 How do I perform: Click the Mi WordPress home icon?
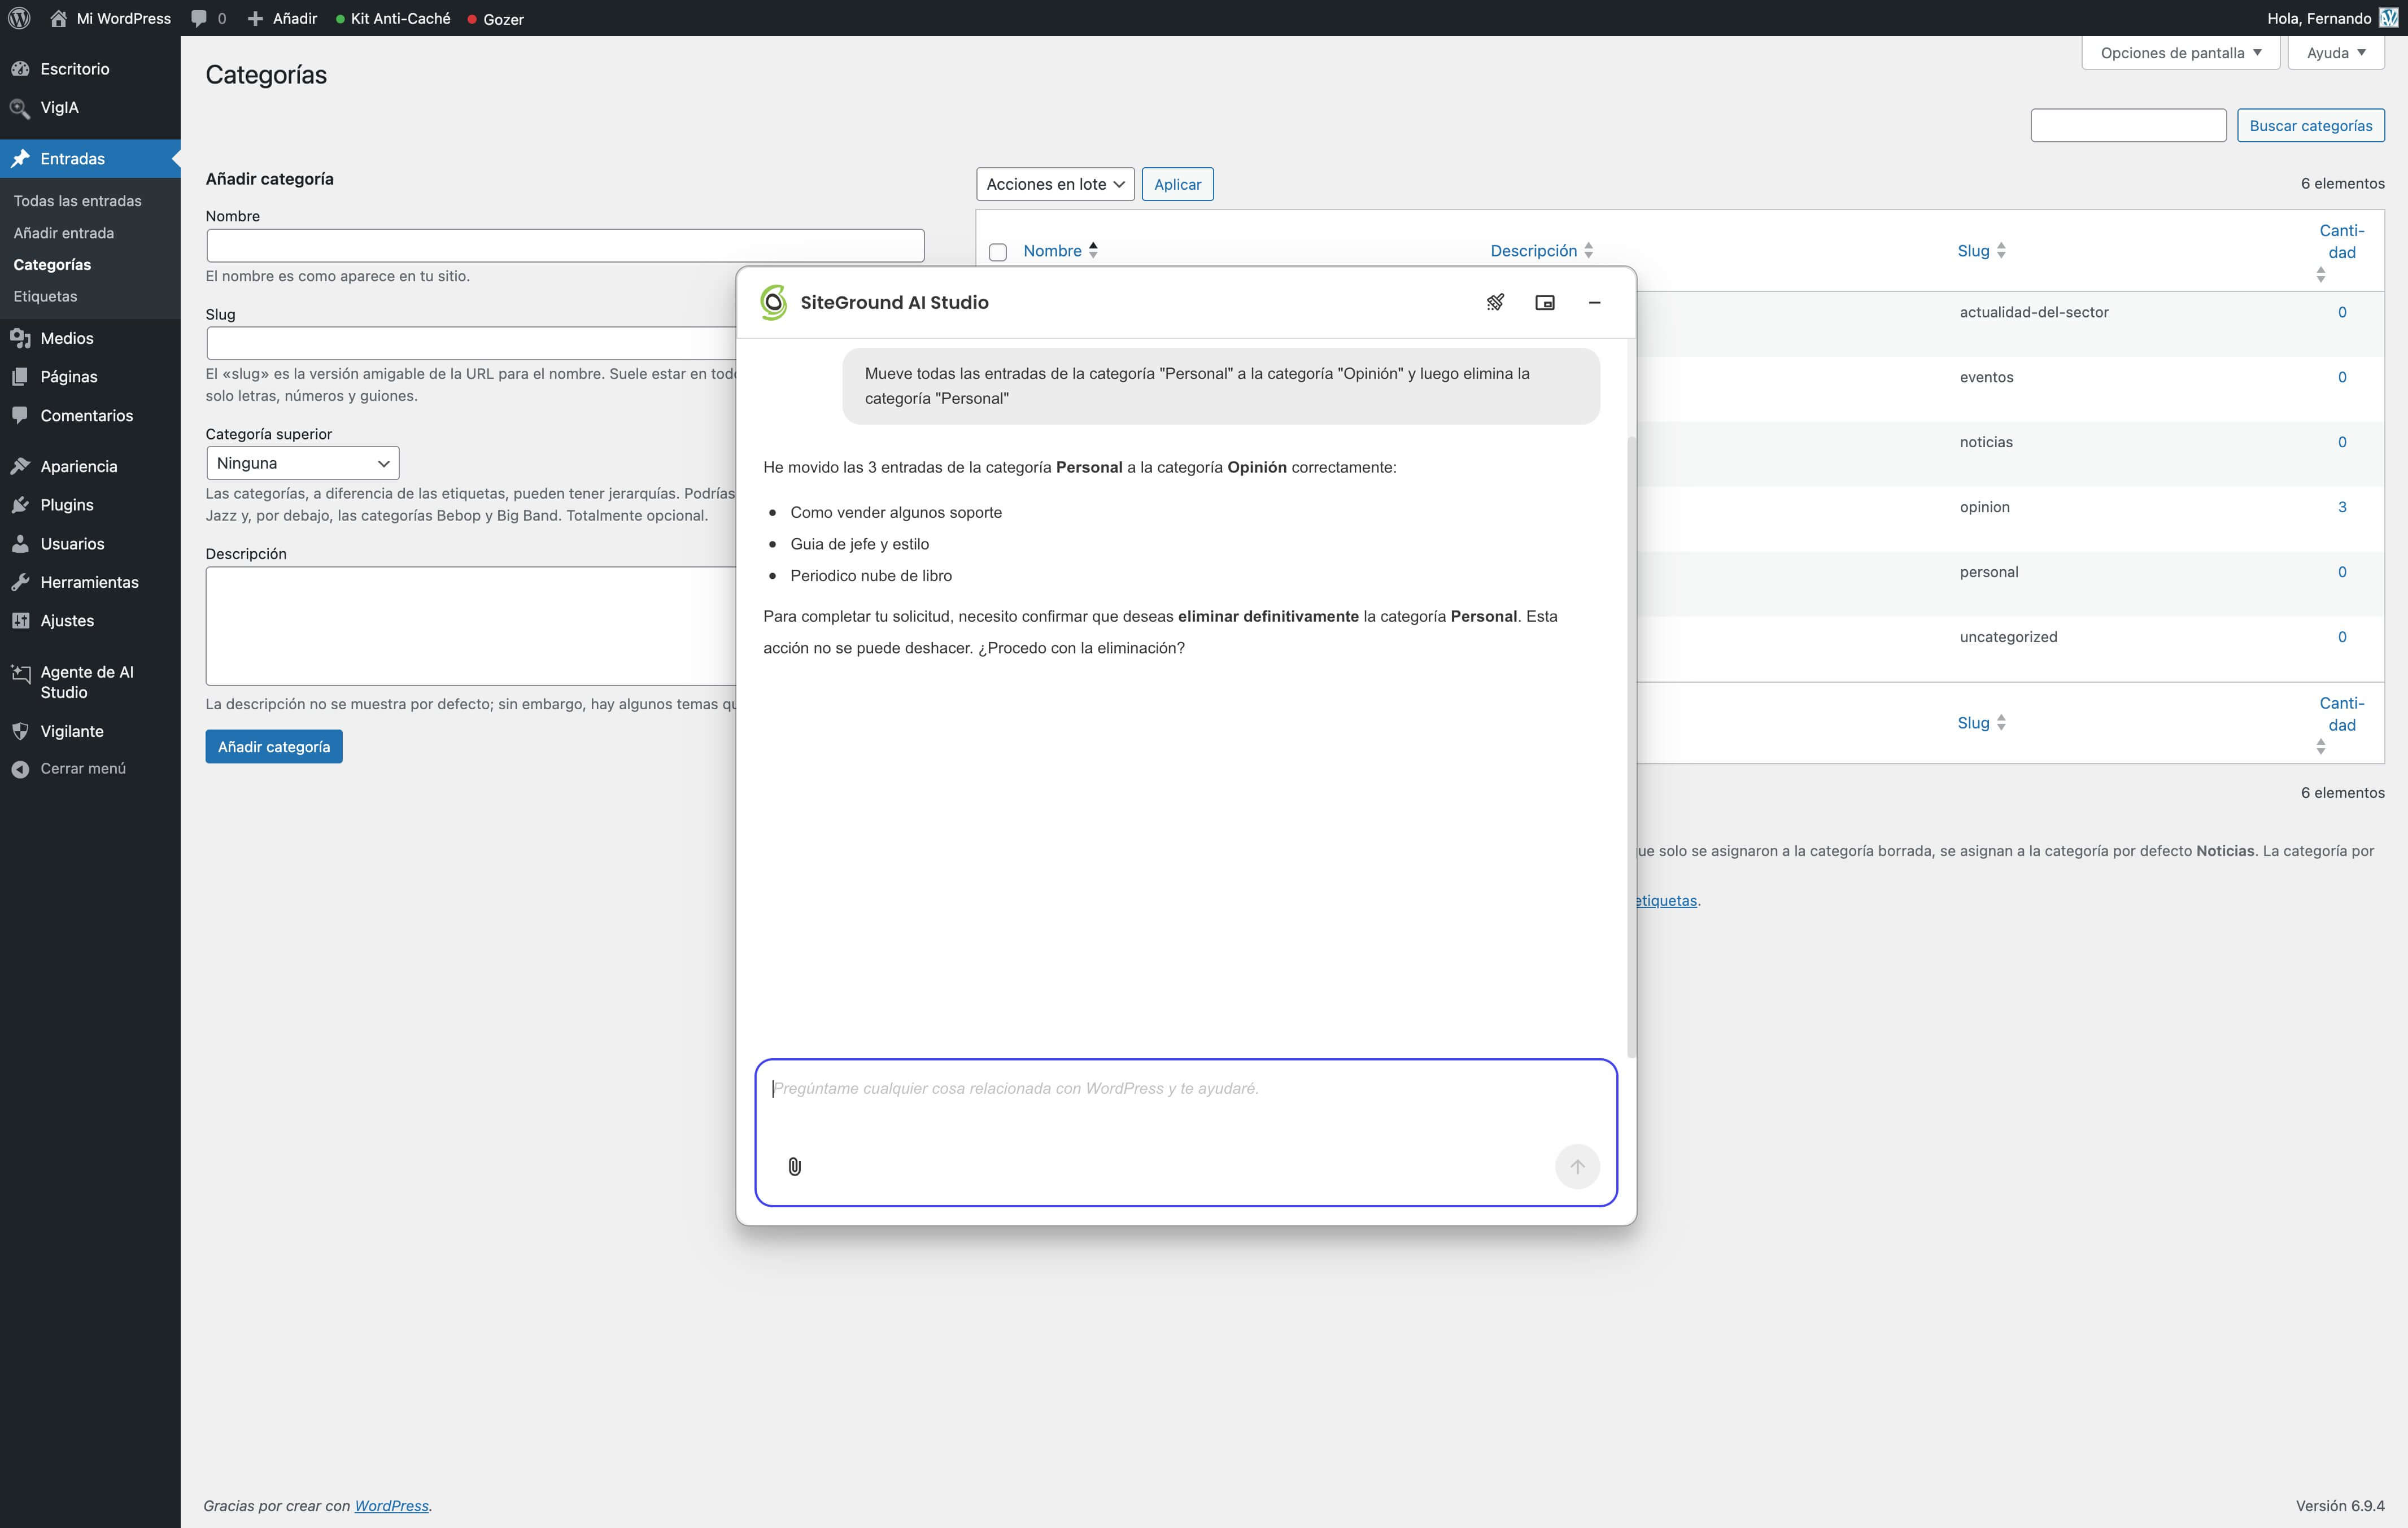coord(58,18)
